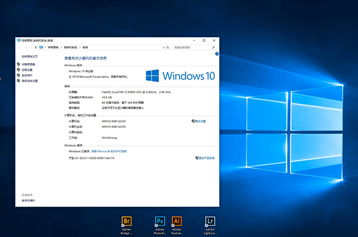This screenshot has width=358, height=237.
Task: Open Adobe Bridge desktop shortcut
Action: 126,225
